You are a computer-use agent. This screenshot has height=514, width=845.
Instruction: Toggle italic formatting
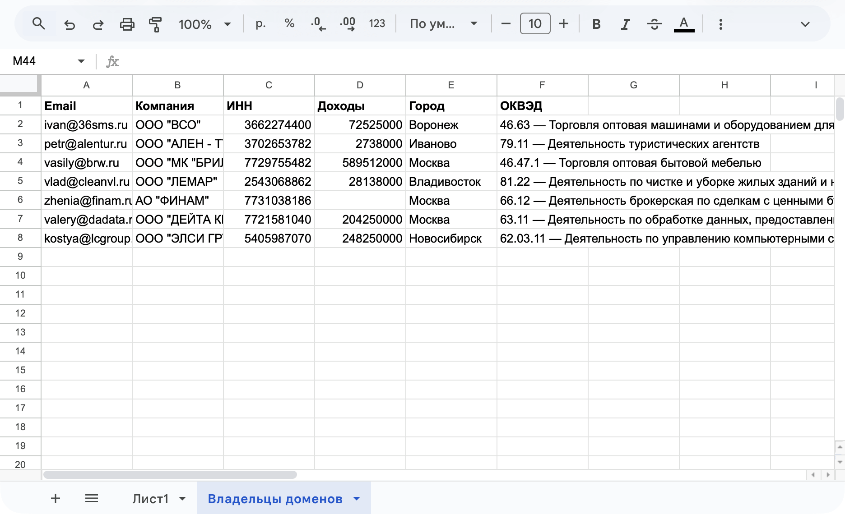[625, 24]
